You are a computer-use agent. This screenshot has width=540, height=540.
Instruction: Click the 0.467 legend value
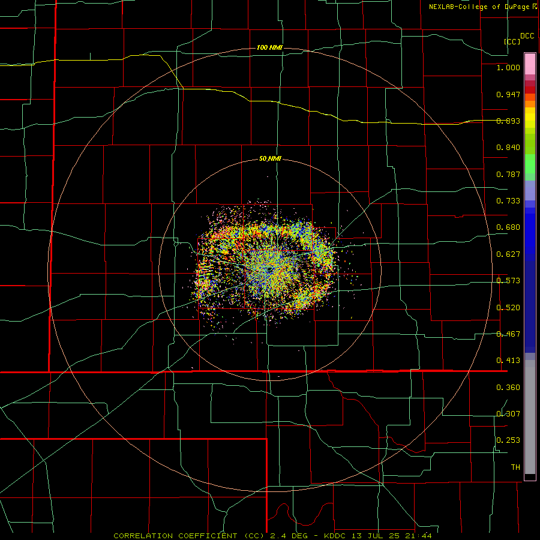(508, 334)
